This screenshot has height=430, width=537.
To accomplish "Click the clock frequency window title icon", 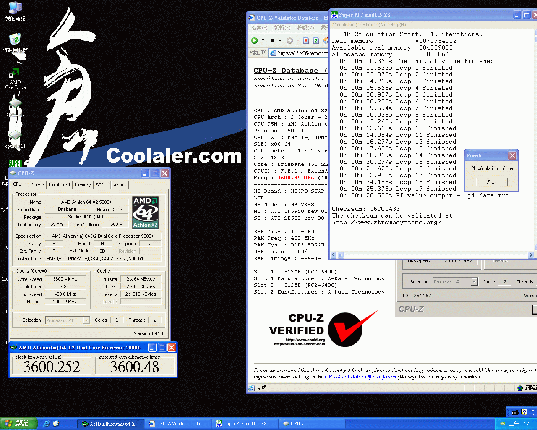I will (x=14, y=347).
